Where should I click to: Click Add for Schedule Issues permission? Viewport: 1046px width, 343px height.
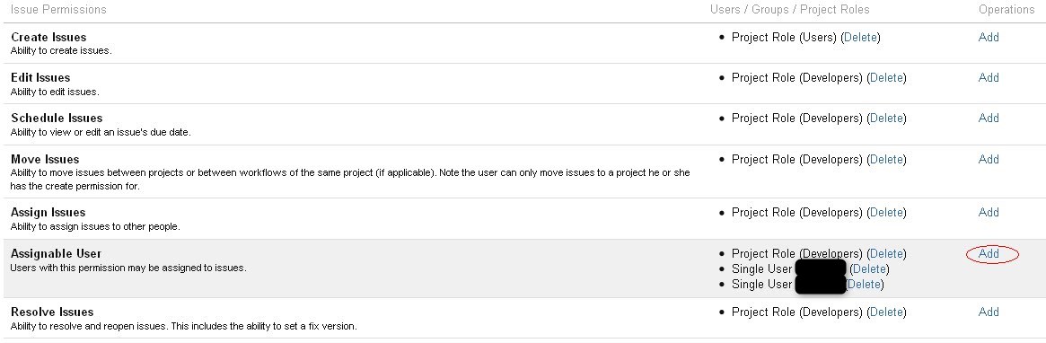point(989,119)
